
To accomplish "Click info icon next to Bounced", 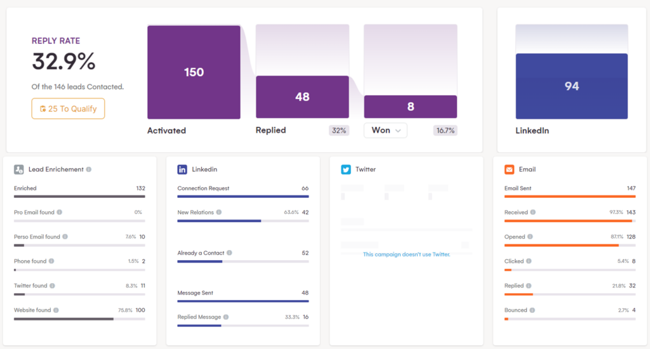I will (533, 310).
